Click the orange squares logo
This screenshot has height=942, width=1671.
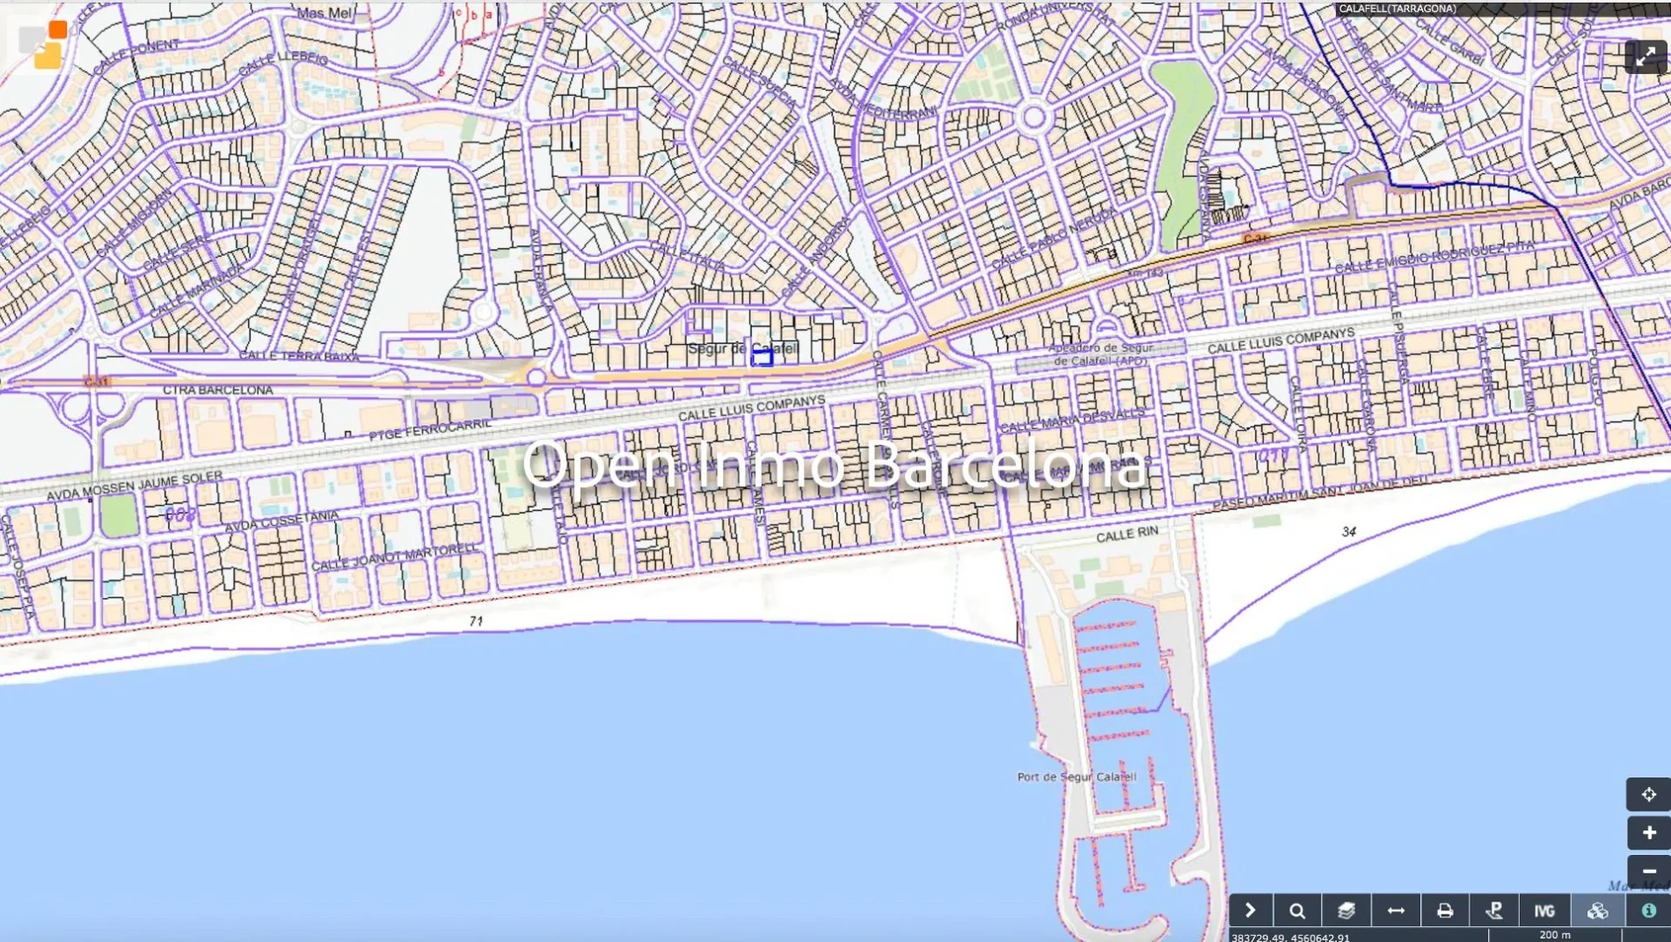tap(44, 44)
